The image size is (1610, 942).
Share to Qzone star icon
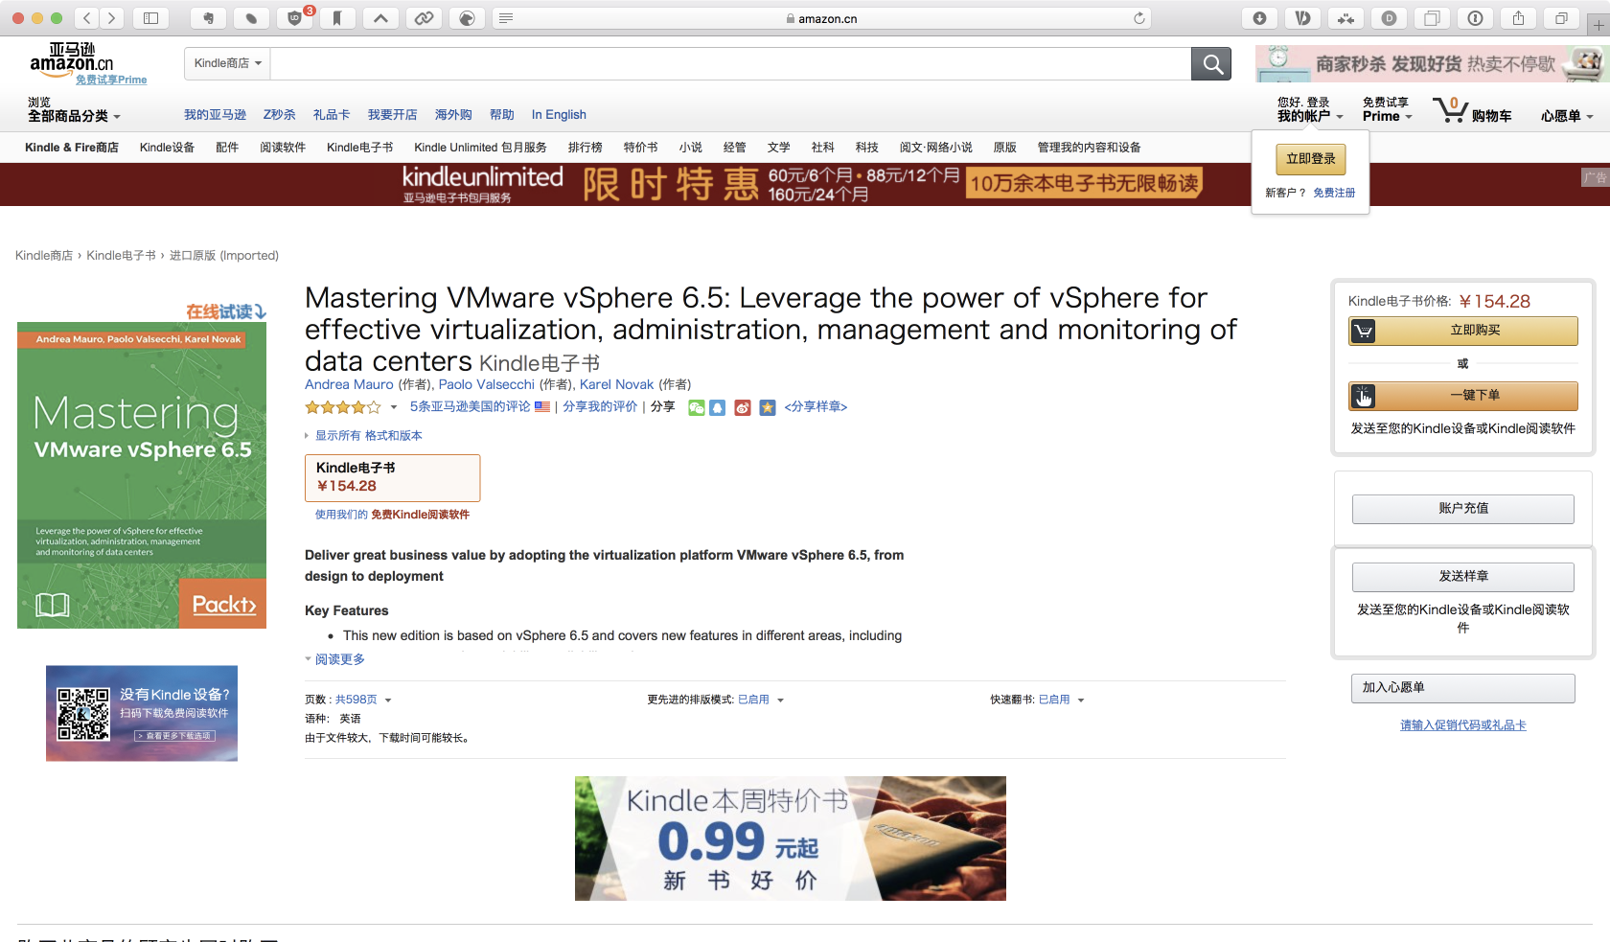click(x=768, y=407)
